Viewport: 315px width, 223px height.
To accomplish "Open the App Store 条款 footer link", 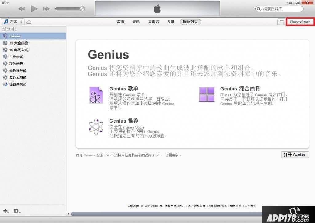I will 217,206.
